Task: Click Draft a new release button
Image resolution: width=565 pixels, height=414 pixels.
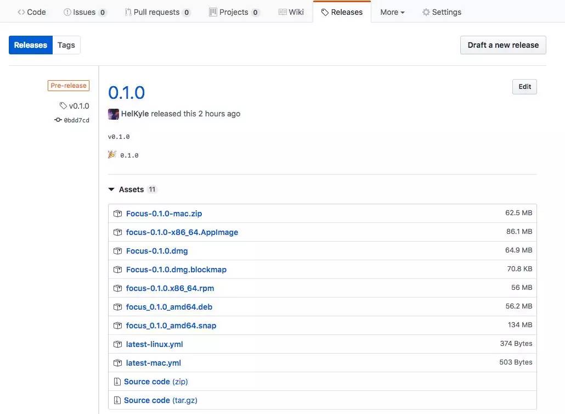Action: [503, 45]
